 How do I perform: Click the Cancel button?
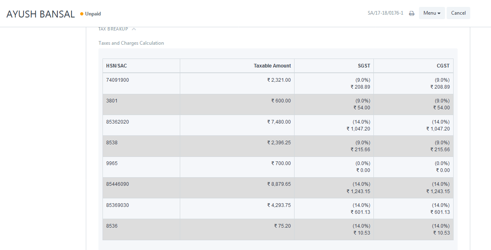458,13
